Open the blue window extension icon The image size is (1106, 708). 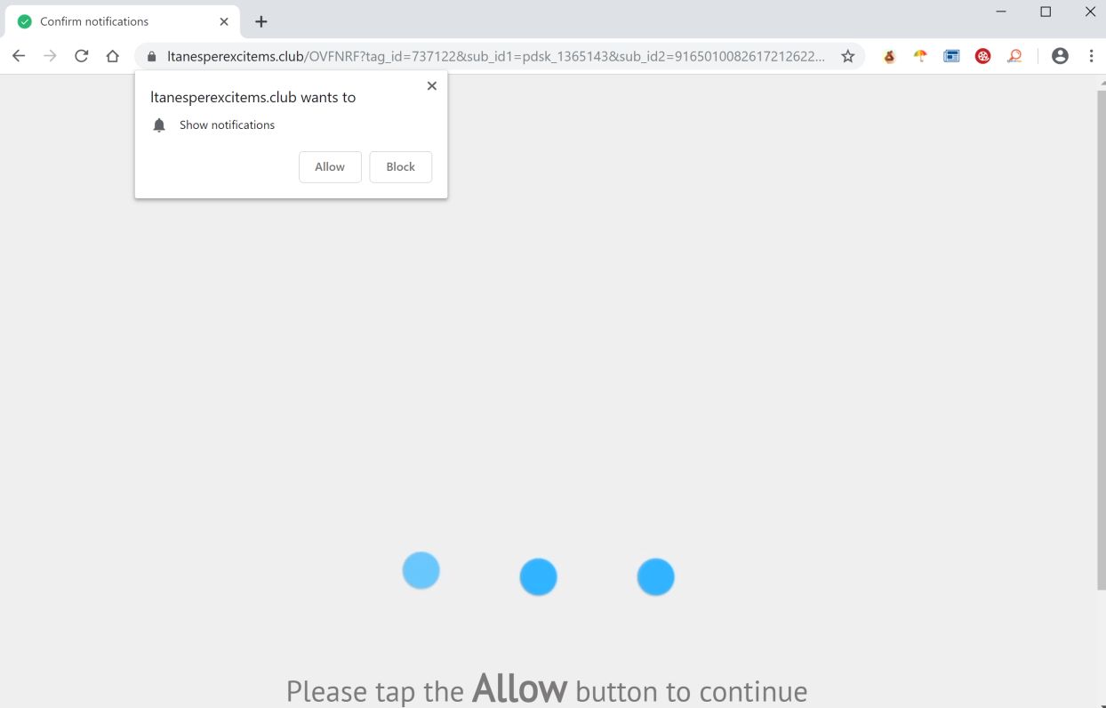coord(951,56)
